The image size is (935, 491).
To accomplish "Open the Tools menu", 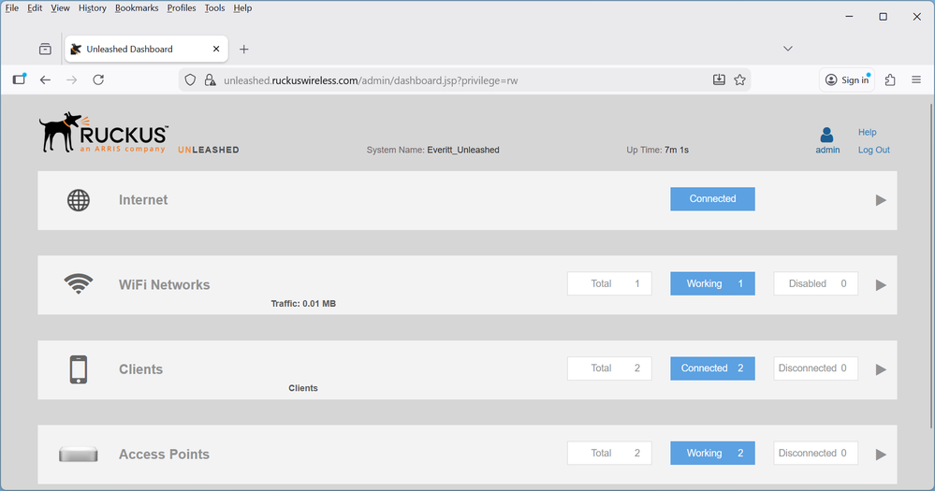I will [214, 7].
